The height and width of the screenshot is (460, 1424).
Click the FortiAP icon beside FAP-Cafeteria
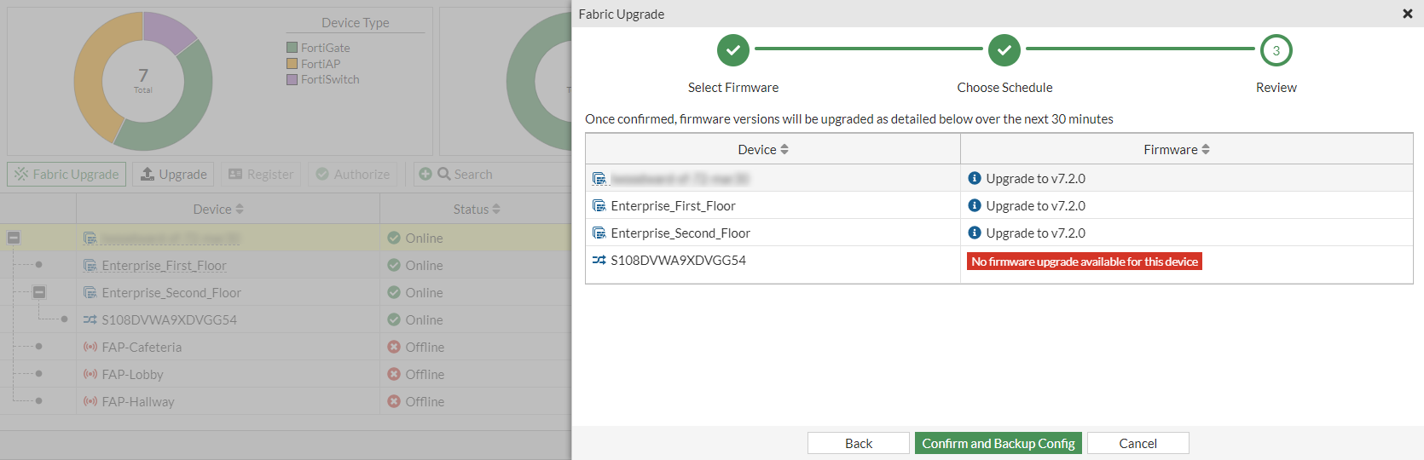point(90,347)
